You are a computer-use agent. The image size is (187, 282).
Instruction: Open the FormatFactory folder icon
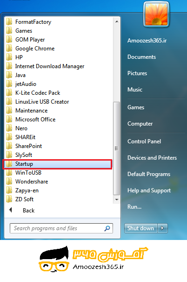coord(9,21)
